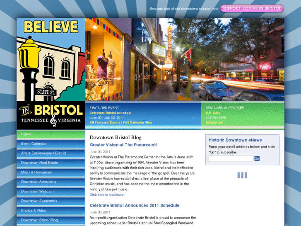The image size is (301, 226).
Task: Open Downtown Supporters page
Action: tap(51, 201)
